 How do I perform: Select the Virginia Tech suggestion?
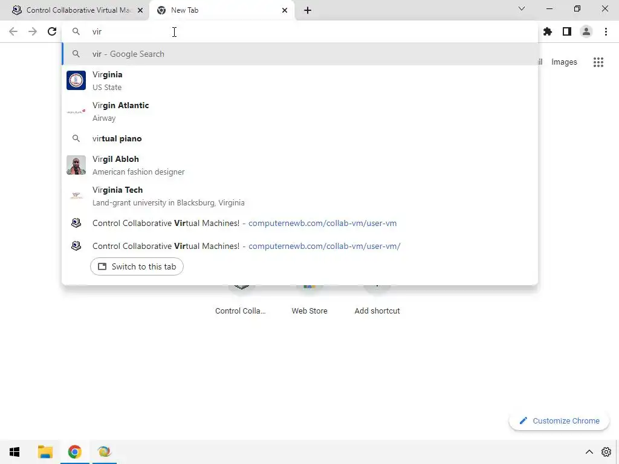[300, 196]
